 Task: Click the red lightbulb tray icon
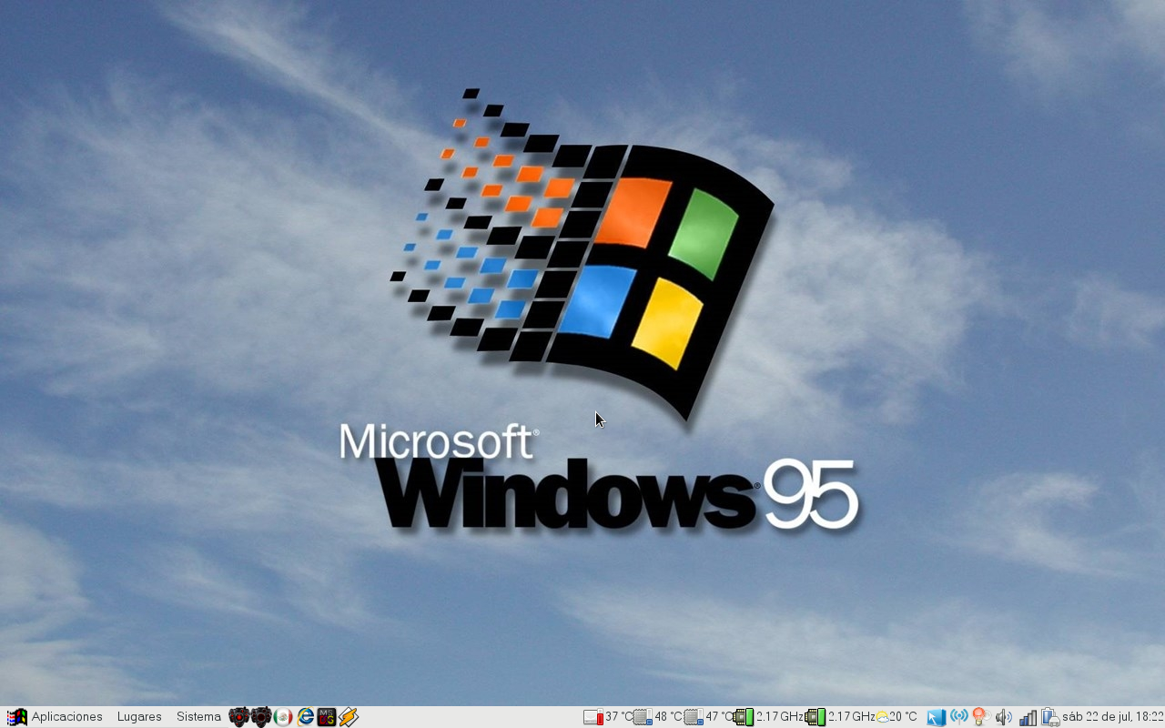pos(980,717)
